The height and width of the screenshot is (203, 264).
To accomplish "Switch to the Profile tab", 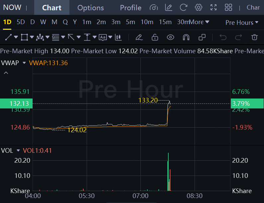I will 131,8.
